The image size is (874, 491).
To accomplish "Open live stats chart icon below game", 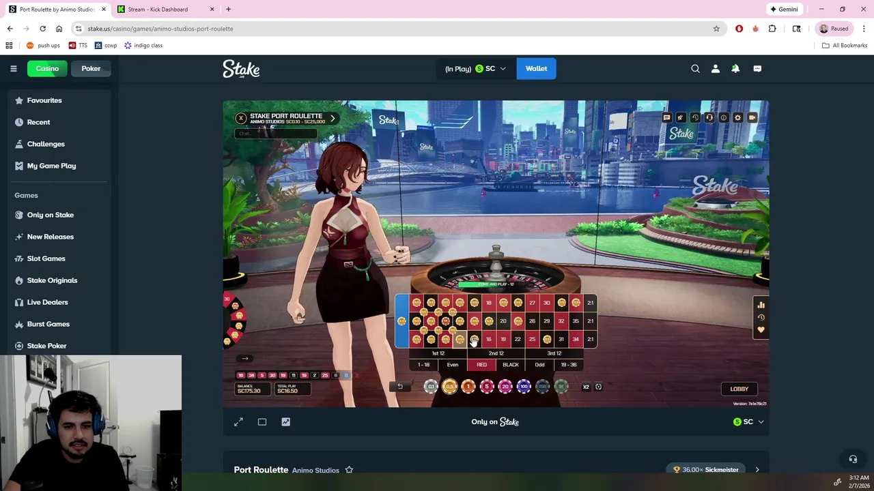I will click(x=285, y=422).
